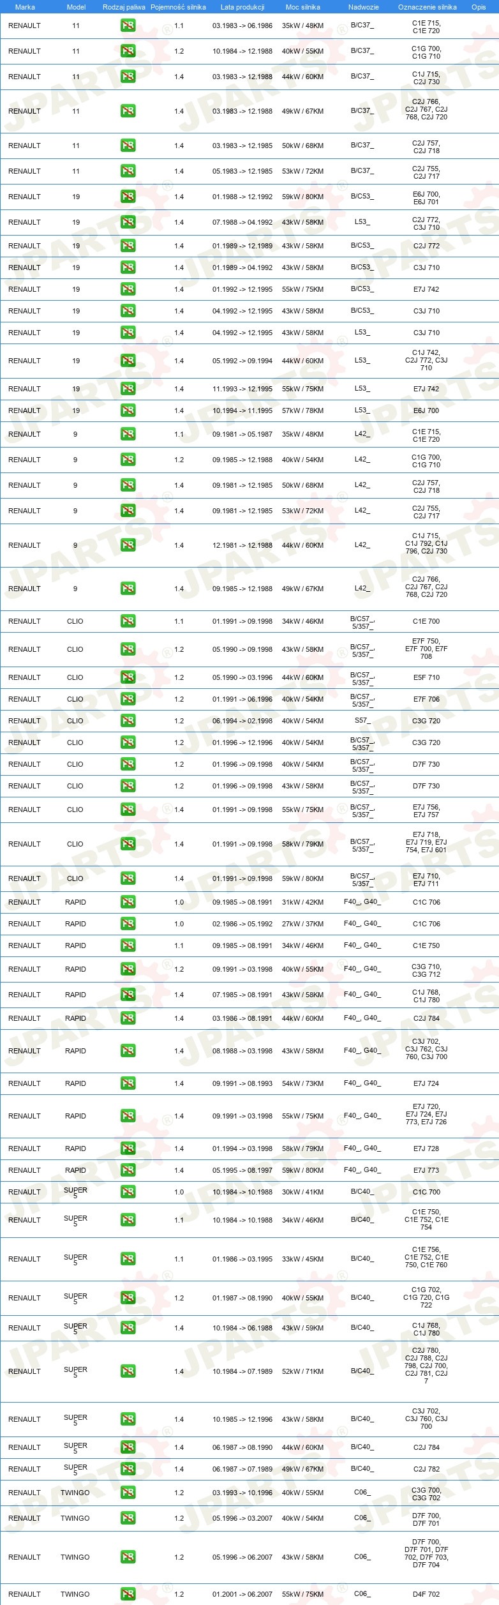Screen dimensions: 499x1605
Task: Click the 50kW / 68KM power cell in the Renault 11 row
Action: 303,146
